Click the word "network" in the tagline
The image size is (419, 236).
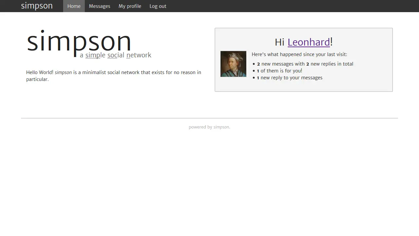pos(139,55)
